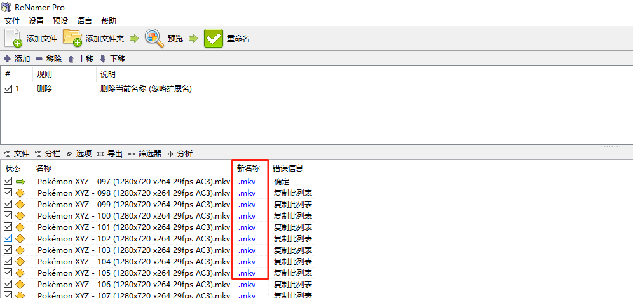
Task: Uncheck file Pokémon XYZ - 104 checkbox
Action: pos(8,261)
